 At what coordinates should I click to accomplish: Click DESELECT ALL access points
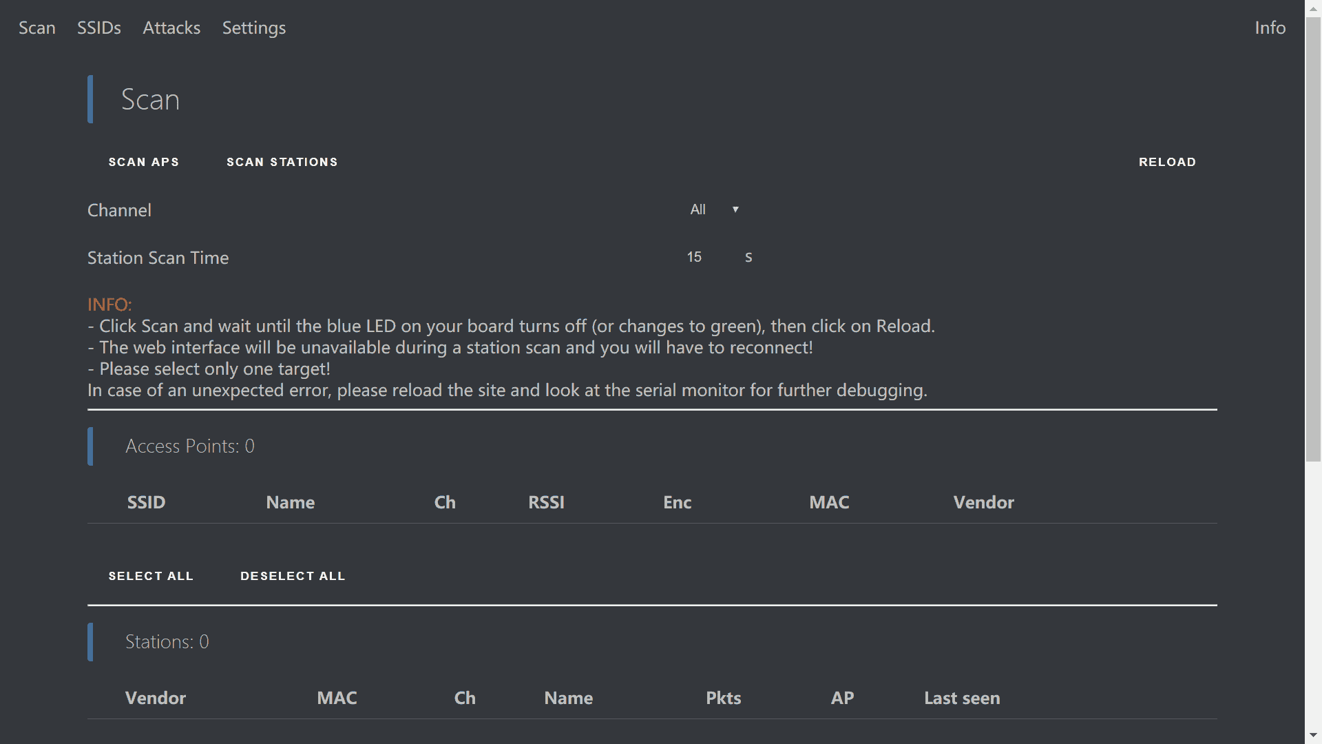293,576
